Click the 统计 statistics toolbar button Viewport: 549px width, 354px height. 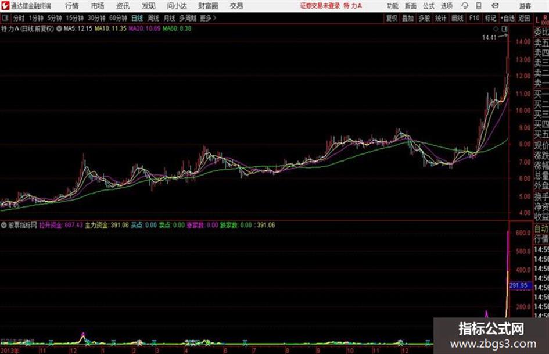coord(440,18)
